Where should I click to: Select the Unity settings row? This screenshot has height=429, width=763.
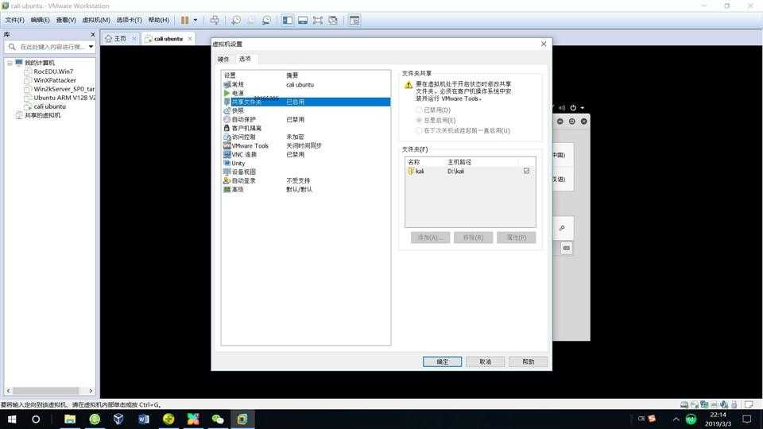306,164
